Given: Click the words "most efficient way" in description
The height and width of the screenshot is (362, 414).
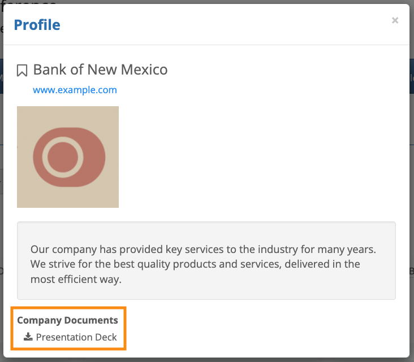Looking at the screenshot, I should coord(76,280).
